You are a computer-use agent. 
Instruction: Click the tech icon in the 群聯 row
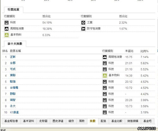pos(105,94)
